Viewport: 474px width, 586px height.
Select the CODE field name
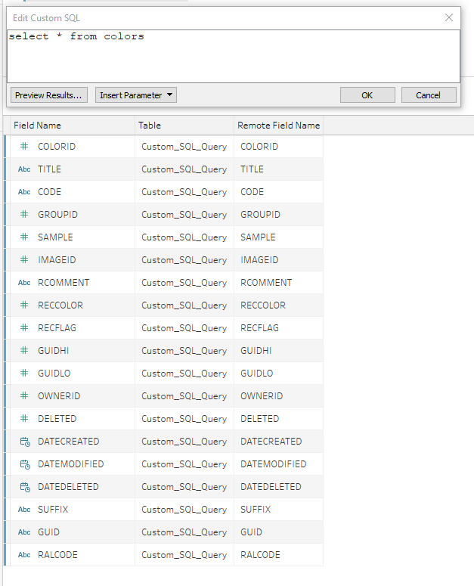tap(49, 192)
